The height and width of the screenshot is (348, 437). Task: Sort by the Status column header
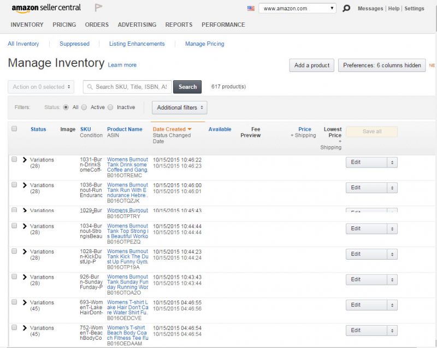coord(38,129)
